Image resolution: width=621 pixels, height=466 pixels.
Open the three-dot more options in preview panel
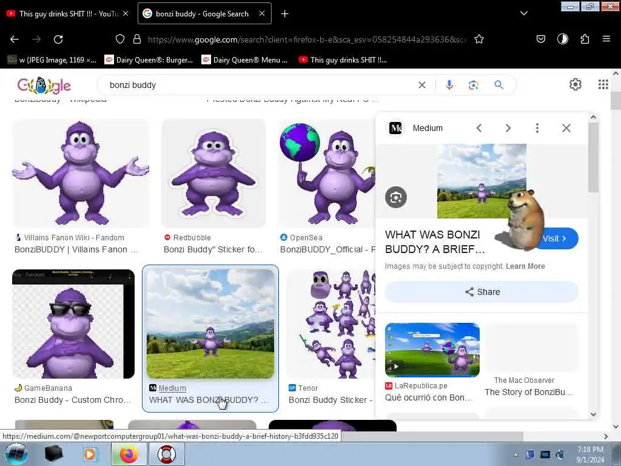pos(537,128)
